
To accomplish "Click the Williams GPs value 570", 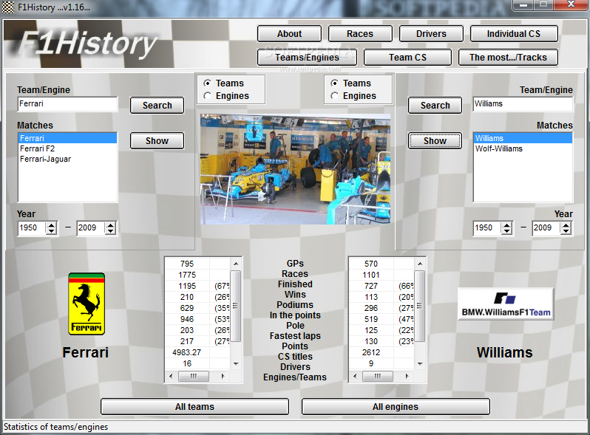I will pos(371,264).
